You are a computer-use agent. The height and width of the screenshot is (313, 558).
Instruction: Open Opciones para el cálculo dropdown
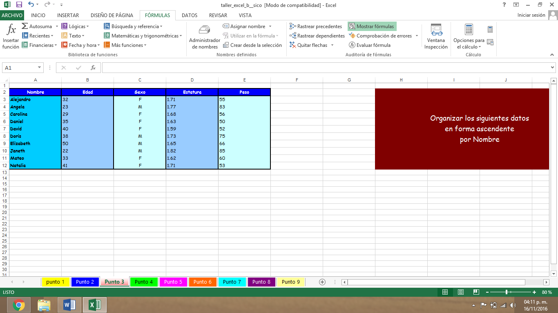point(468,36)
